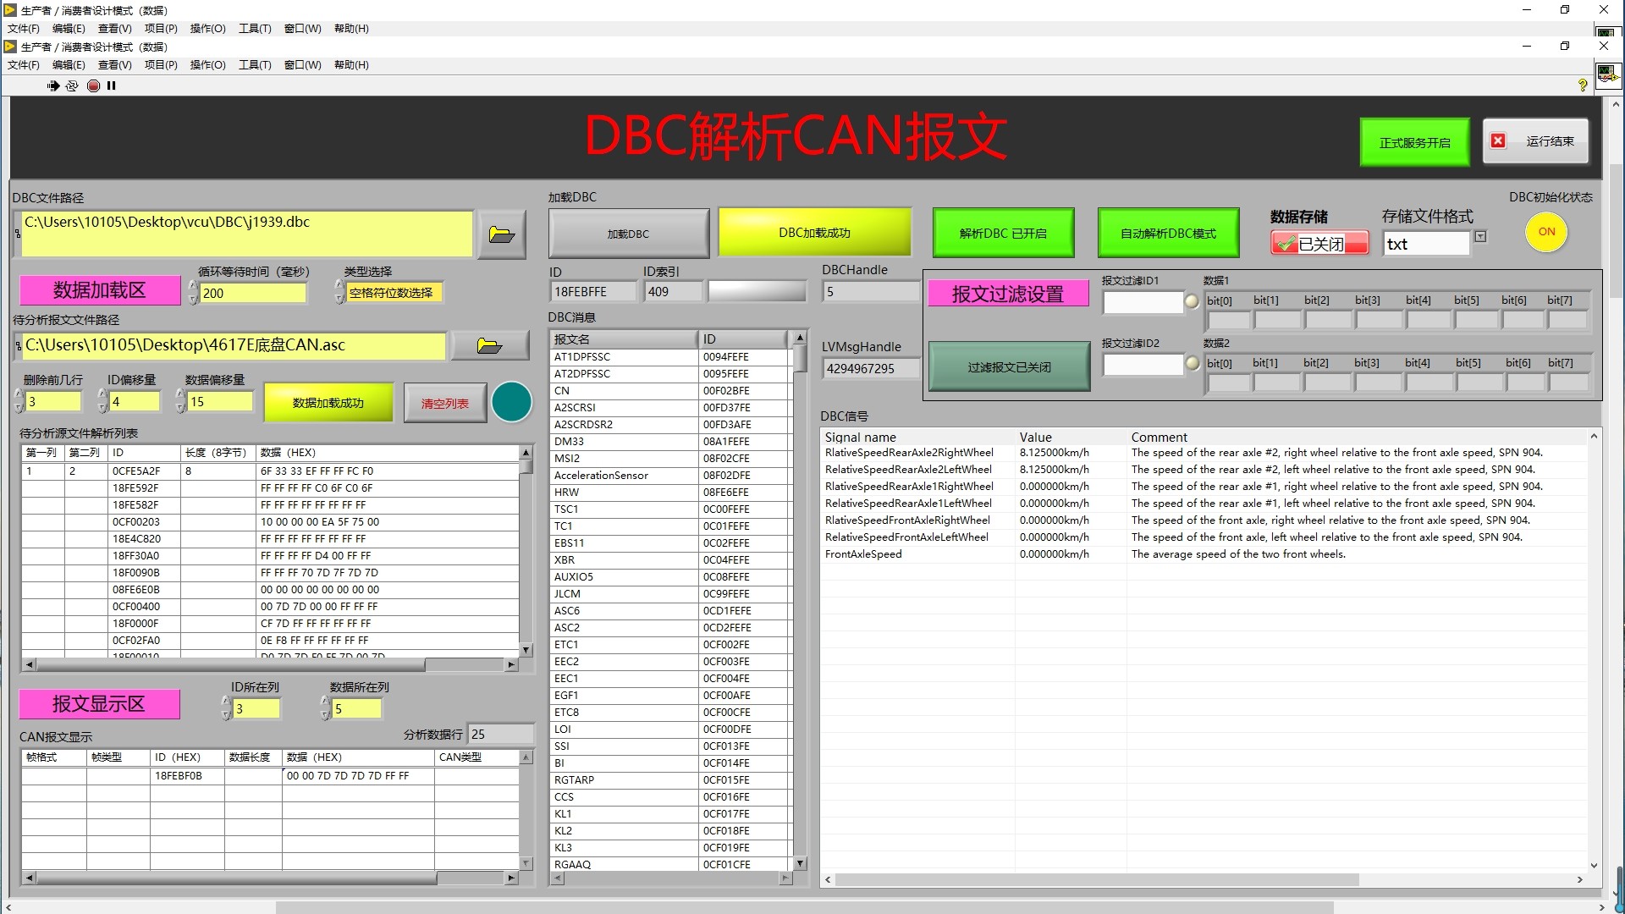Open the 存储文件格式 txt dropdown arrow
This screenshot has height=914, width=1625.
pos(1480,237)
